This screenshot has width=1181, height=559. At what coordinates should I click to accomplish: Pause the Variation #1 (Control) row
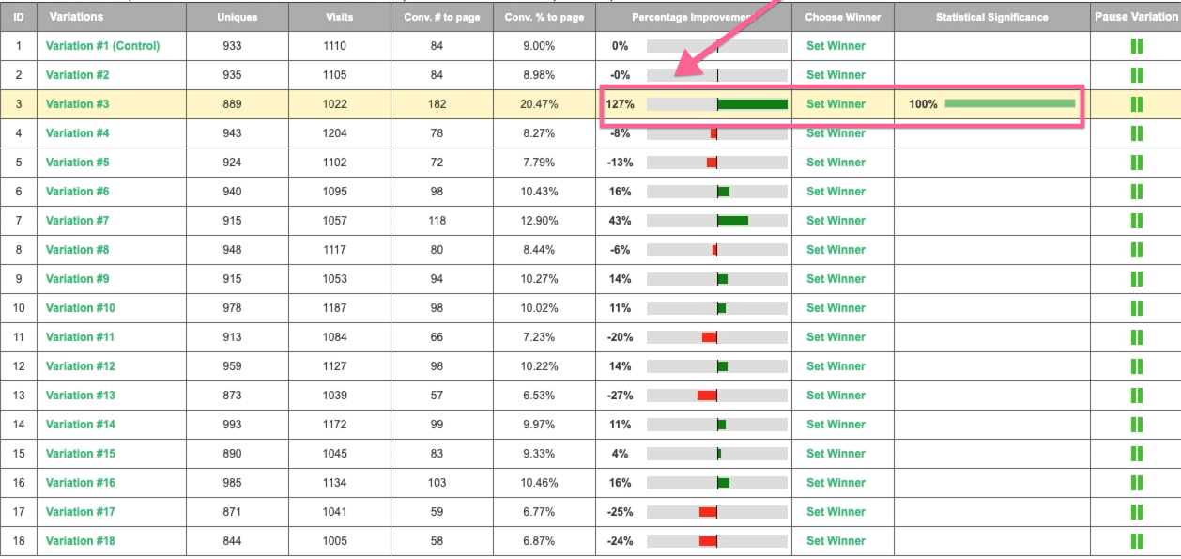1136,46
